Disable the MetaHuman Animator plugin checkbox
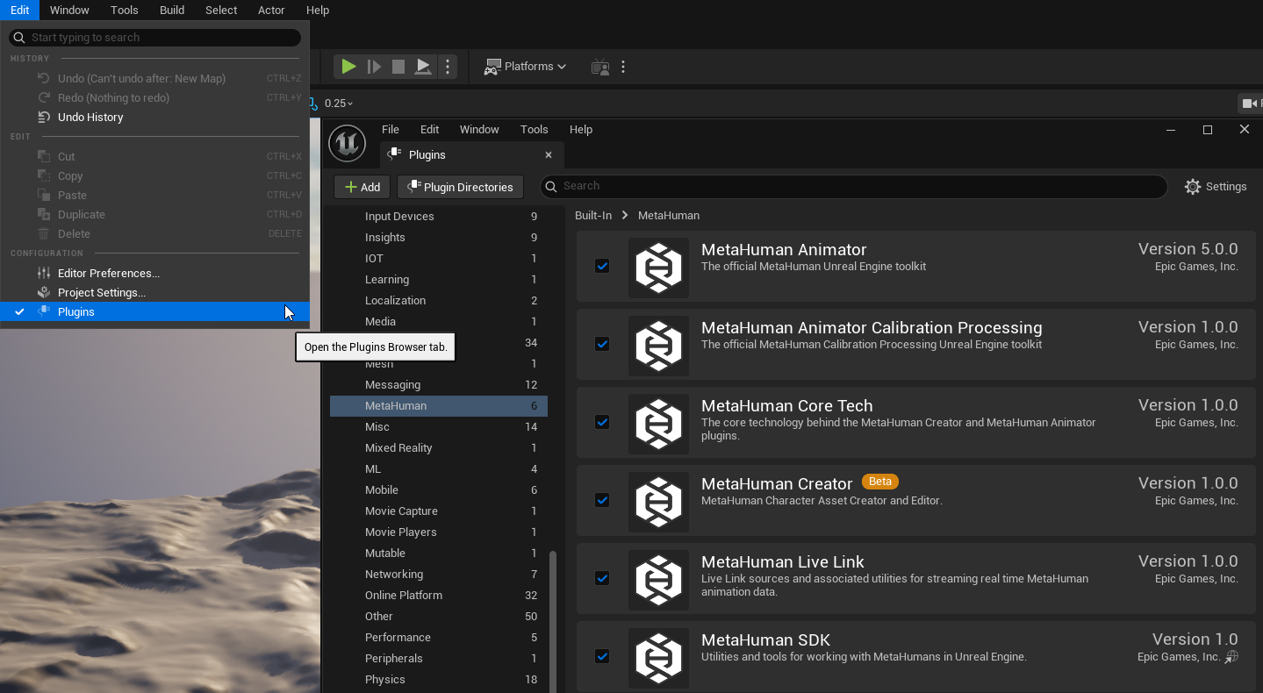The height and width of the screenshot is (693, 1263). (602, 266)
